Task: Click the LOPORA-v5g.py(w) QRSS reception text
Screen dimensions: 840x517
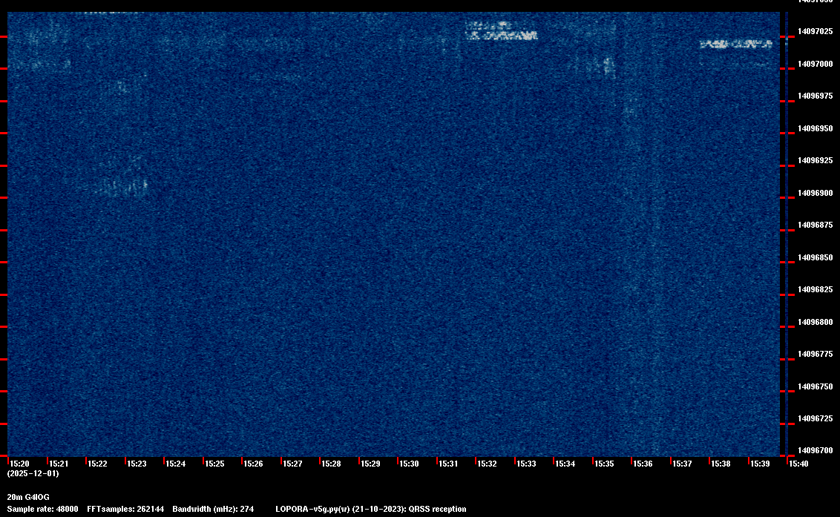Action: pyautogui.click(x=371, y=509)
